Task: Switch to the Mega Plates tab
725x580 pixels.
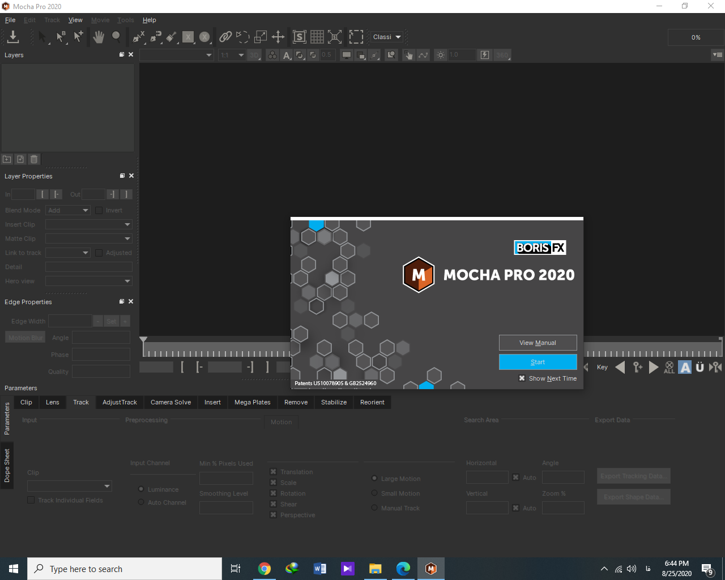Action: [253, 402]
